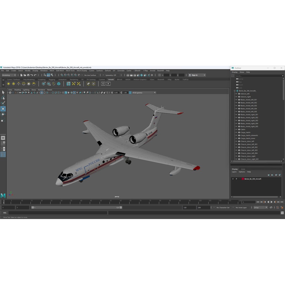Toggle color management icon next to sRGB gamma

tap(130, 93)
